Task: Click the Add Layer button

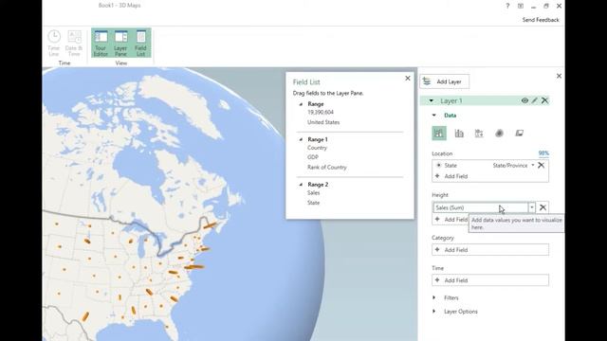Action: coord(445,81)
